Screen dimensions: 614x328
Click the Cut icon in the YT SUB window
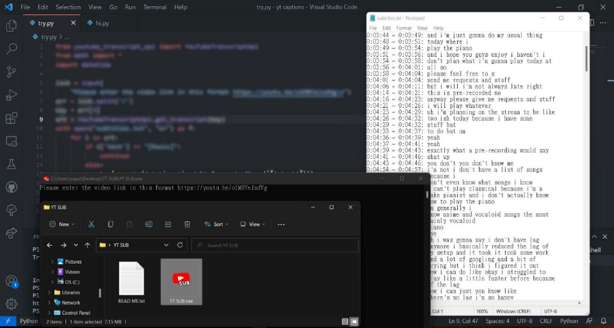tap(91, 224)
